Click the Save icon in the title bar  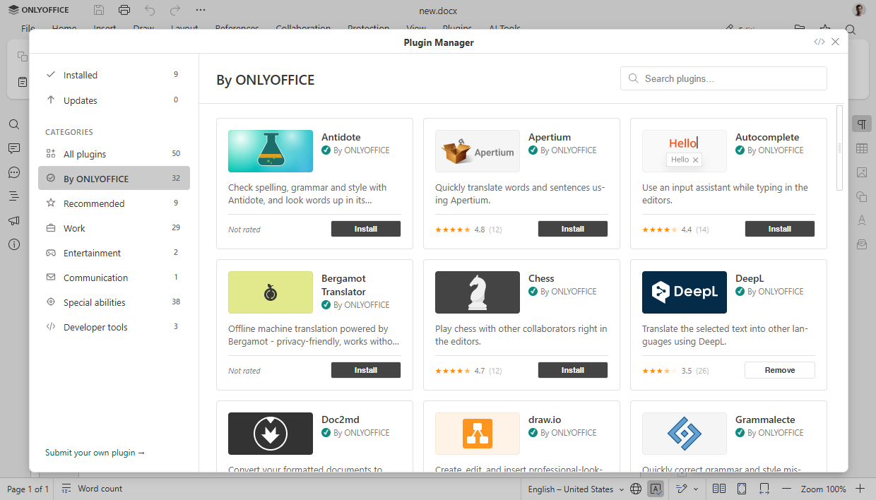click(99, 10)
